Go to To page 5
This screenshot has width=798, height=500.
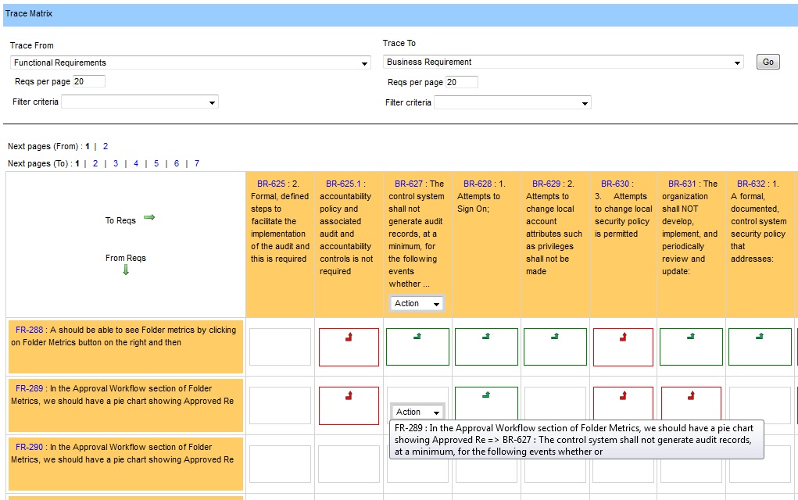point(156,163)
